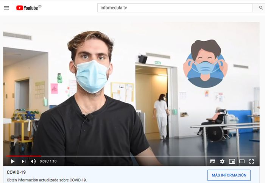Click the search magnifier button
This screenshot has height=183, width=265.
coord(261,8)
